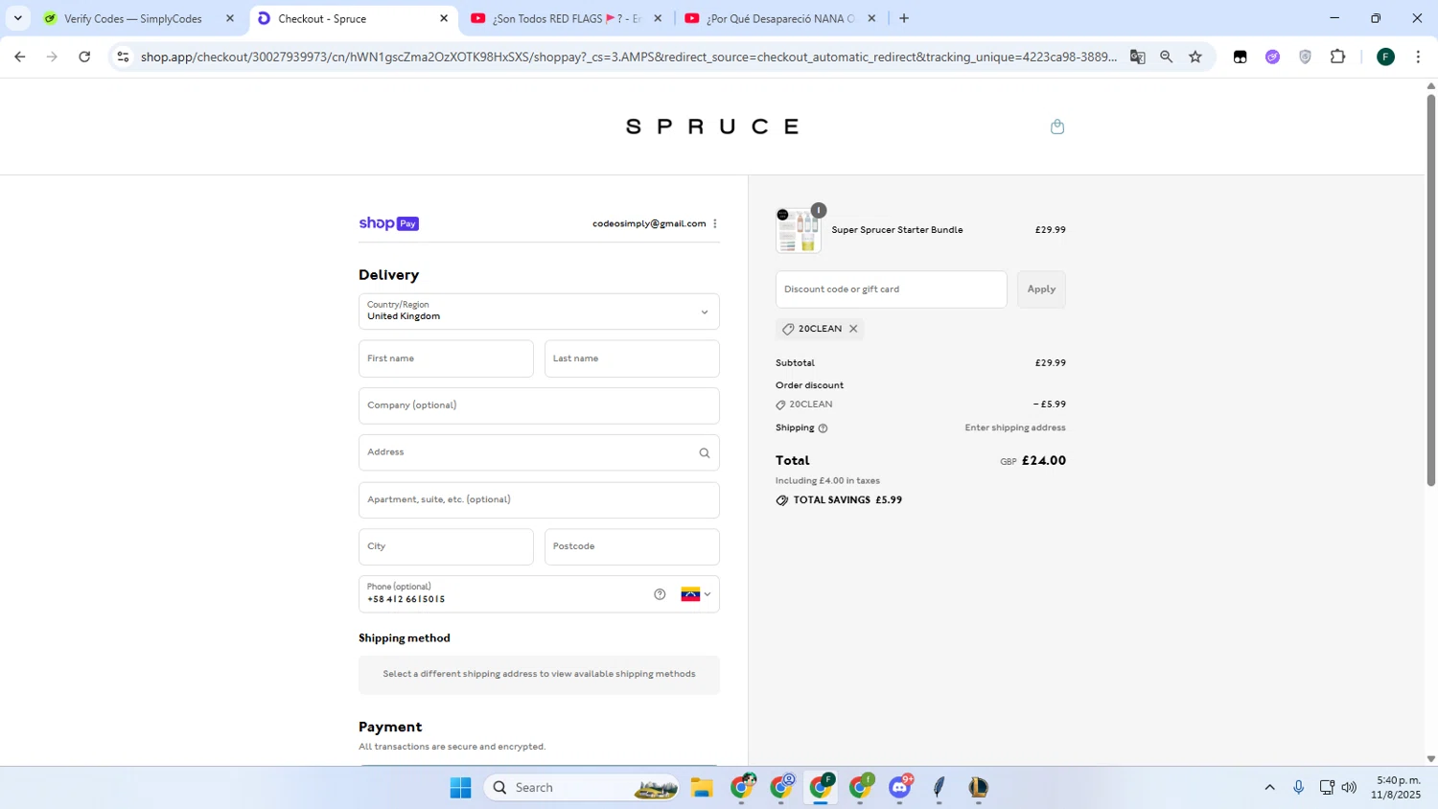1438x809 pixels.
Task: Click the Shop Pay logo
Action: coord(389,223)
